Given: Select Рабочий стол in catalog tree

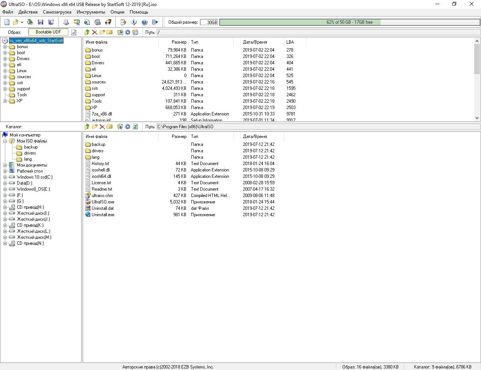Looking at the screenshot, I should (x=29, y=171).
